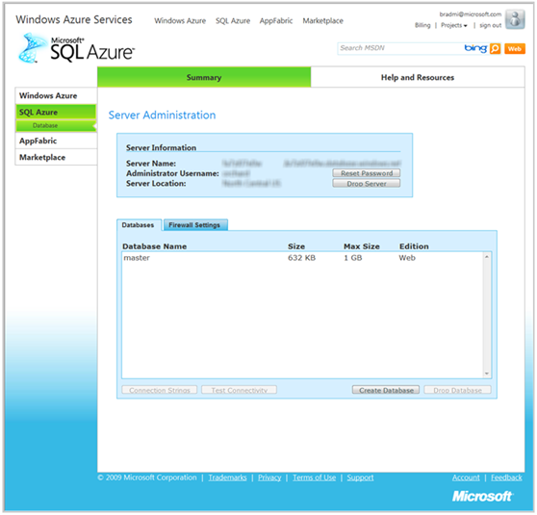Screen dimensions: 537x515
Task: Open SQL Azure in the top navigation
Action: click(233, 21)
